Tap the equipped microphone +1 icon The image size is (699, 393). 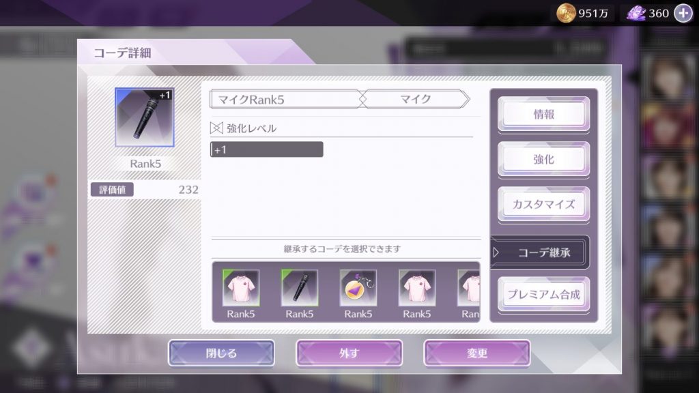tap(145, 117)
